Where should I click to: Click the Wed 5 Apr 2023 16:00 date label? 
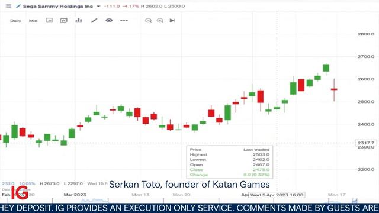[x=277, y=195]
